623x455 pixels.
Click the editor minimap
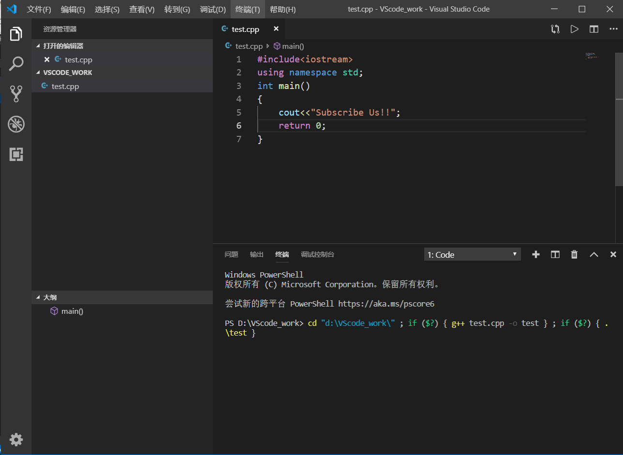592,56
